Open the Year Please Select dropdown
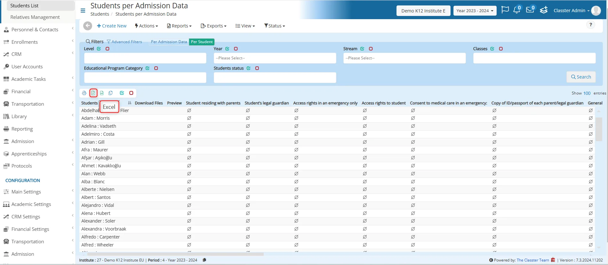 (x=275, y=58)
